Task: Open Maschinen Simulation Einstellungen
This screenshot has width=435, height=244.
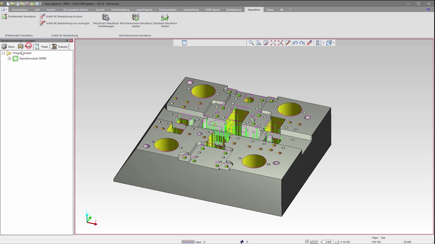Action: pyautogui.click(x=106, y=21)
